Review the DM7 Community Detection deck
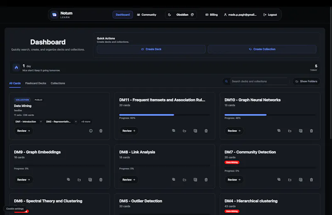 click(234, 180)
